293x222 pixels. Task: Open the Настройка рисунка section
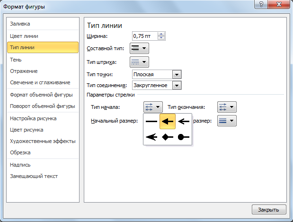click(43, 119)
